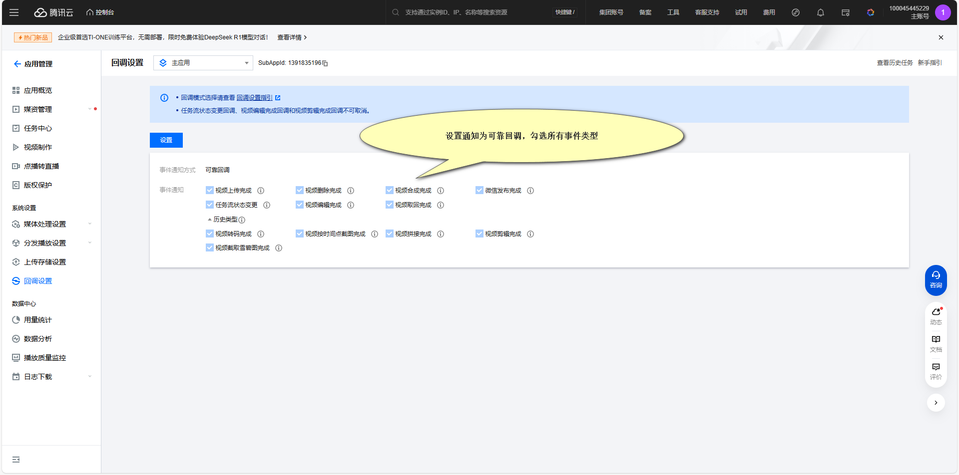Toggle the 视频上传完成 checkbox

(x=210, y=191)
